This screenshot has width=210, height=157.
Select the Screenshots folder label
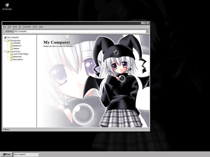pos(15,52)
